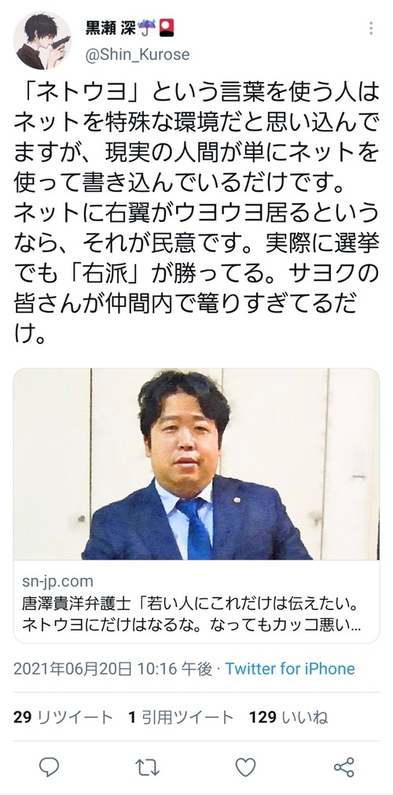Image resolution: width=393 pixels, height=795 pixels.
Task: Open the Twitter for iPhone source link
Action: pyautogui.click(x=290, y=669)
